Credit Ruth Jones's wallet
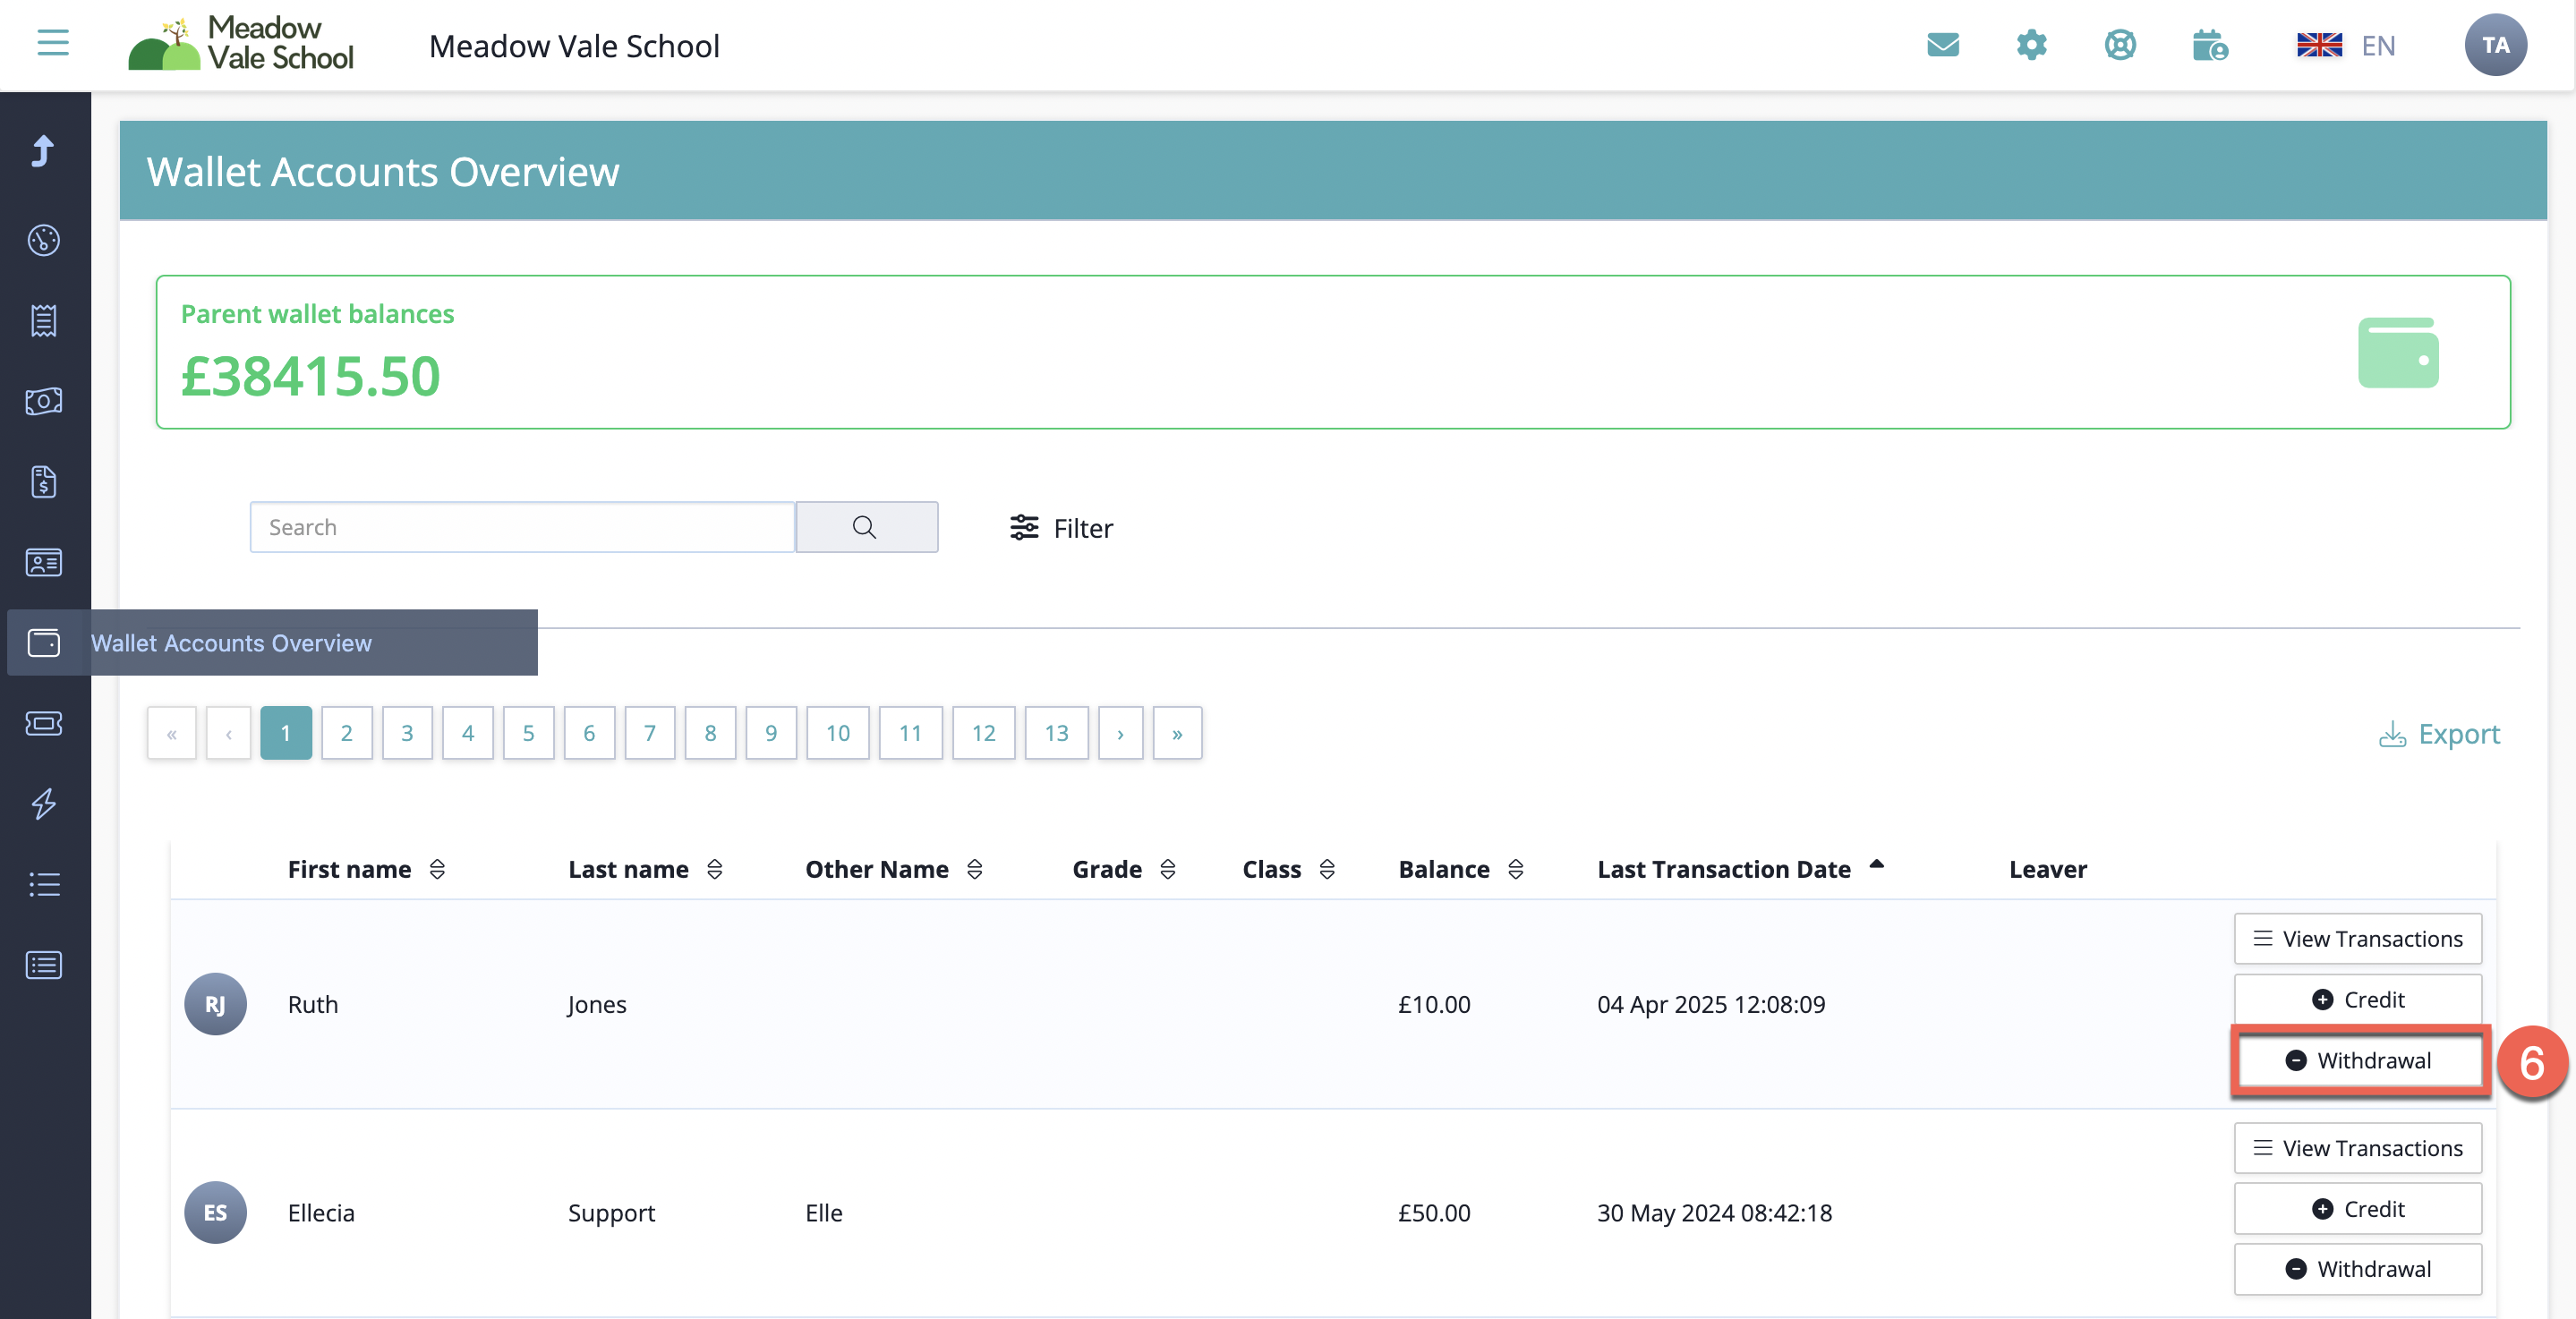The image size is (2576, 1319). 2357,999
